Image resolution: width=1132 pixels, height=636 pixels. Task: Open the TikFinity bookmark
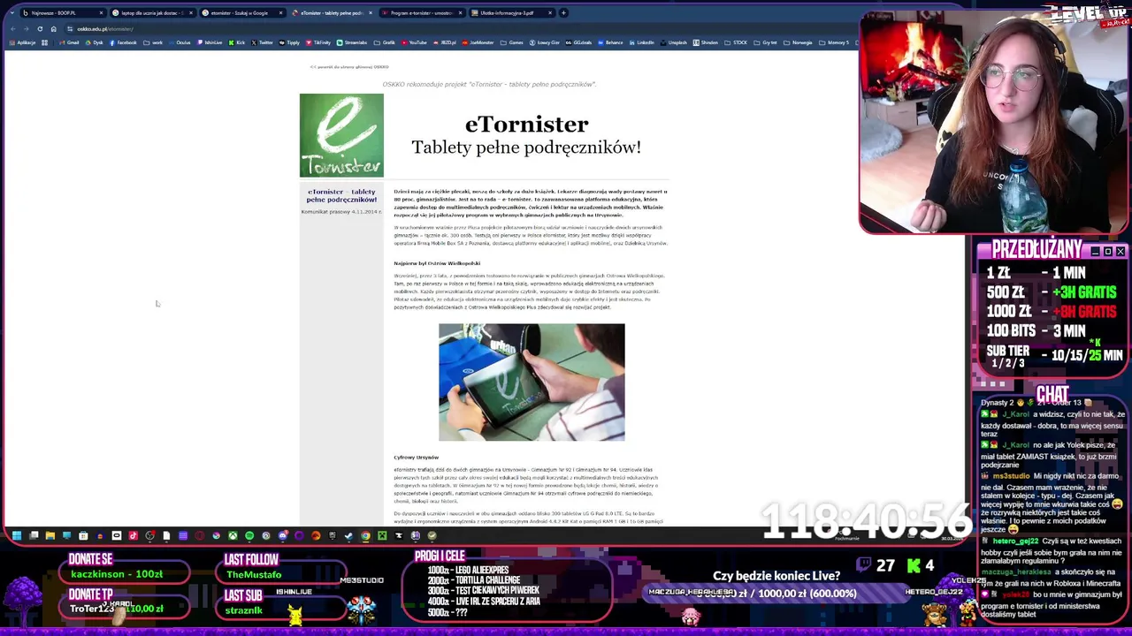[318, 42]
